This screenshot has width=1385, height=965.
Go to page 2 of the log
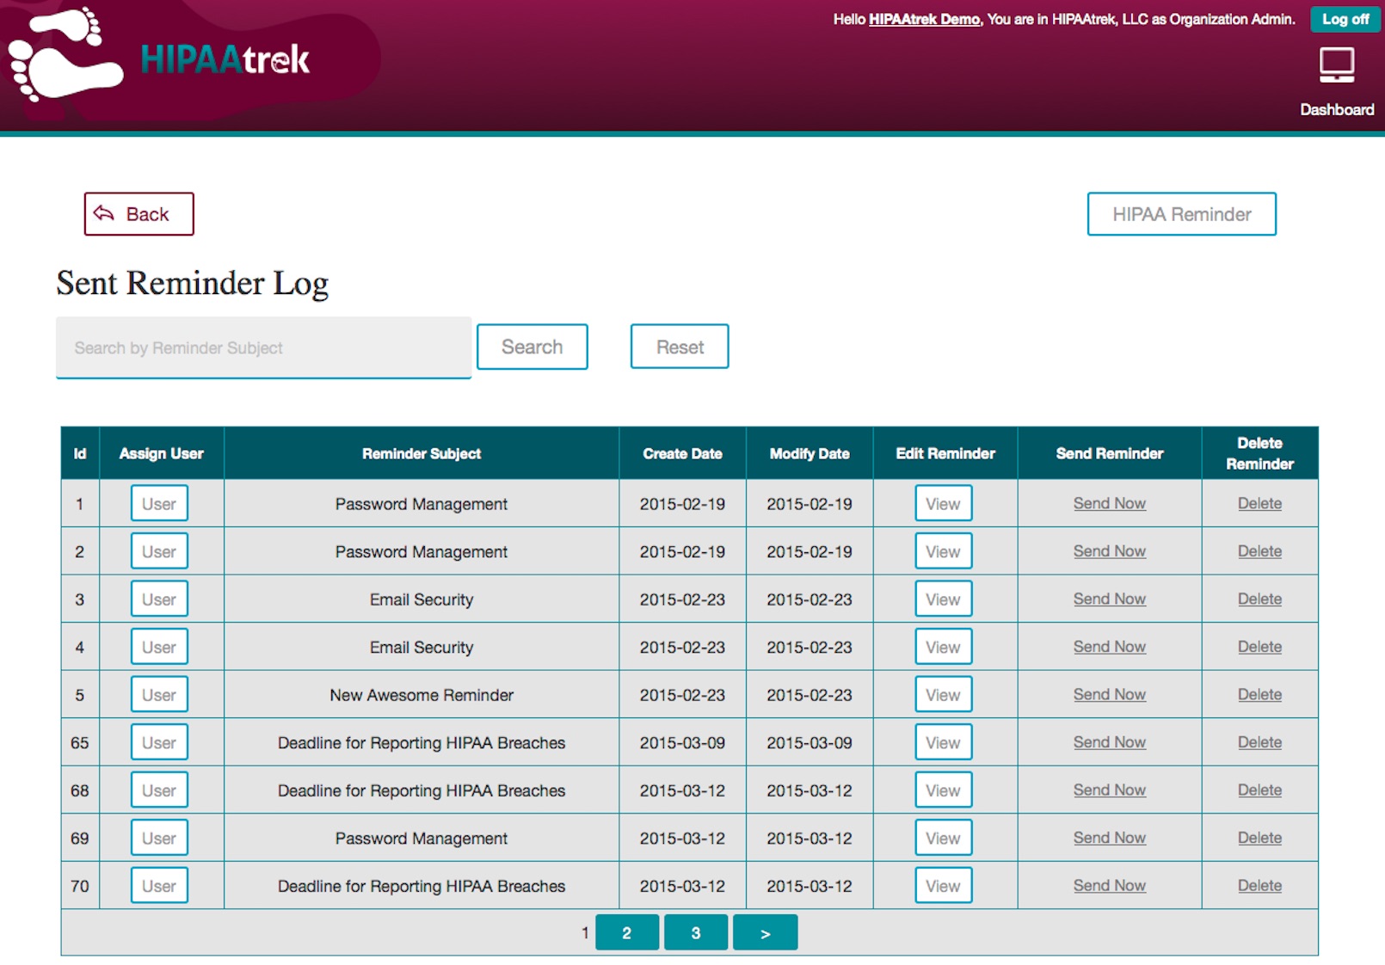(626, 933)
